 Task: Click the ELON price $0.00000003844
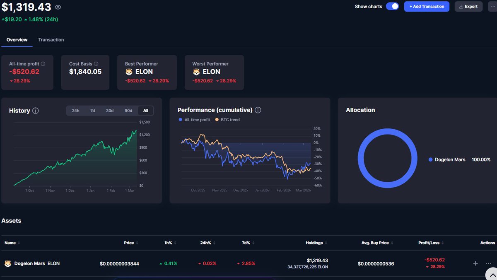[119, 263]
